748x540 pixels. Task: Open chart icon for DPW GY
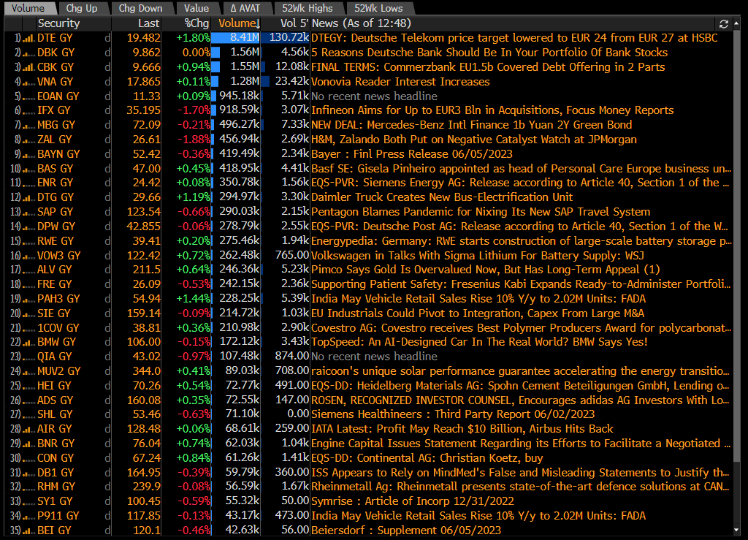(28, 227)
